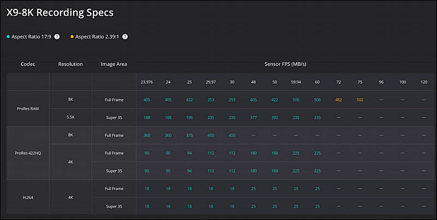Viewport: 437px width, 220px height.
Task: Click the 'X9-8K Recording Specs' title
Action: pyautogui.click(x=60, y=13)
